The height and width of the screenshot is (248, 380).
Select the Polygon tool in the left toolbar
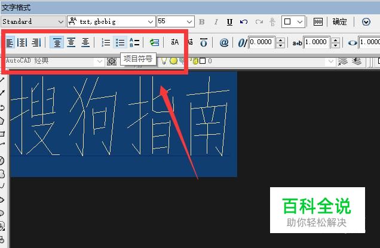point(2,120)
